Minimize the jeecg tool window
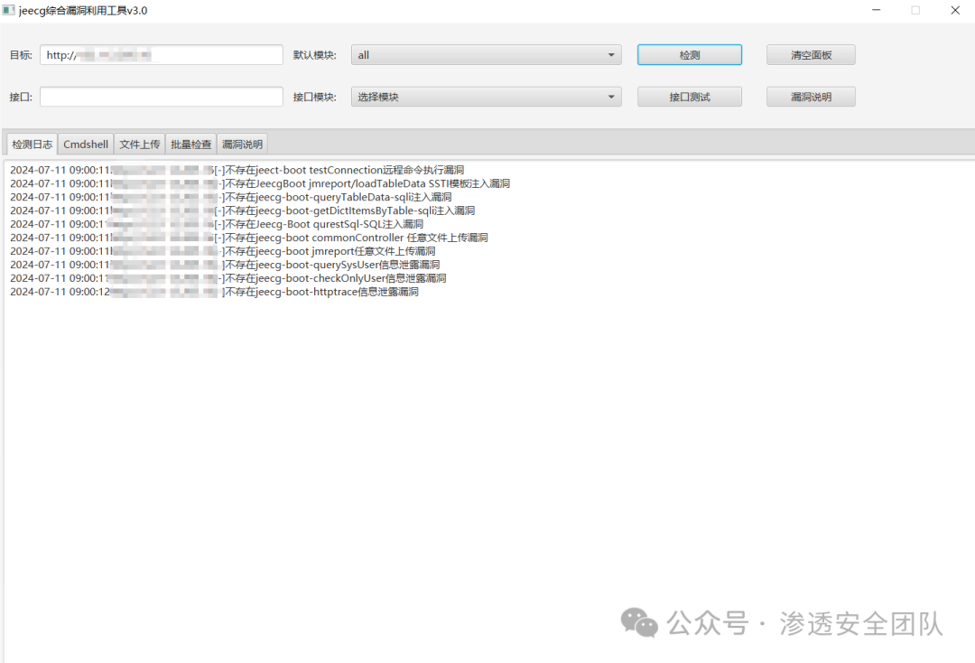 (876, 10)
